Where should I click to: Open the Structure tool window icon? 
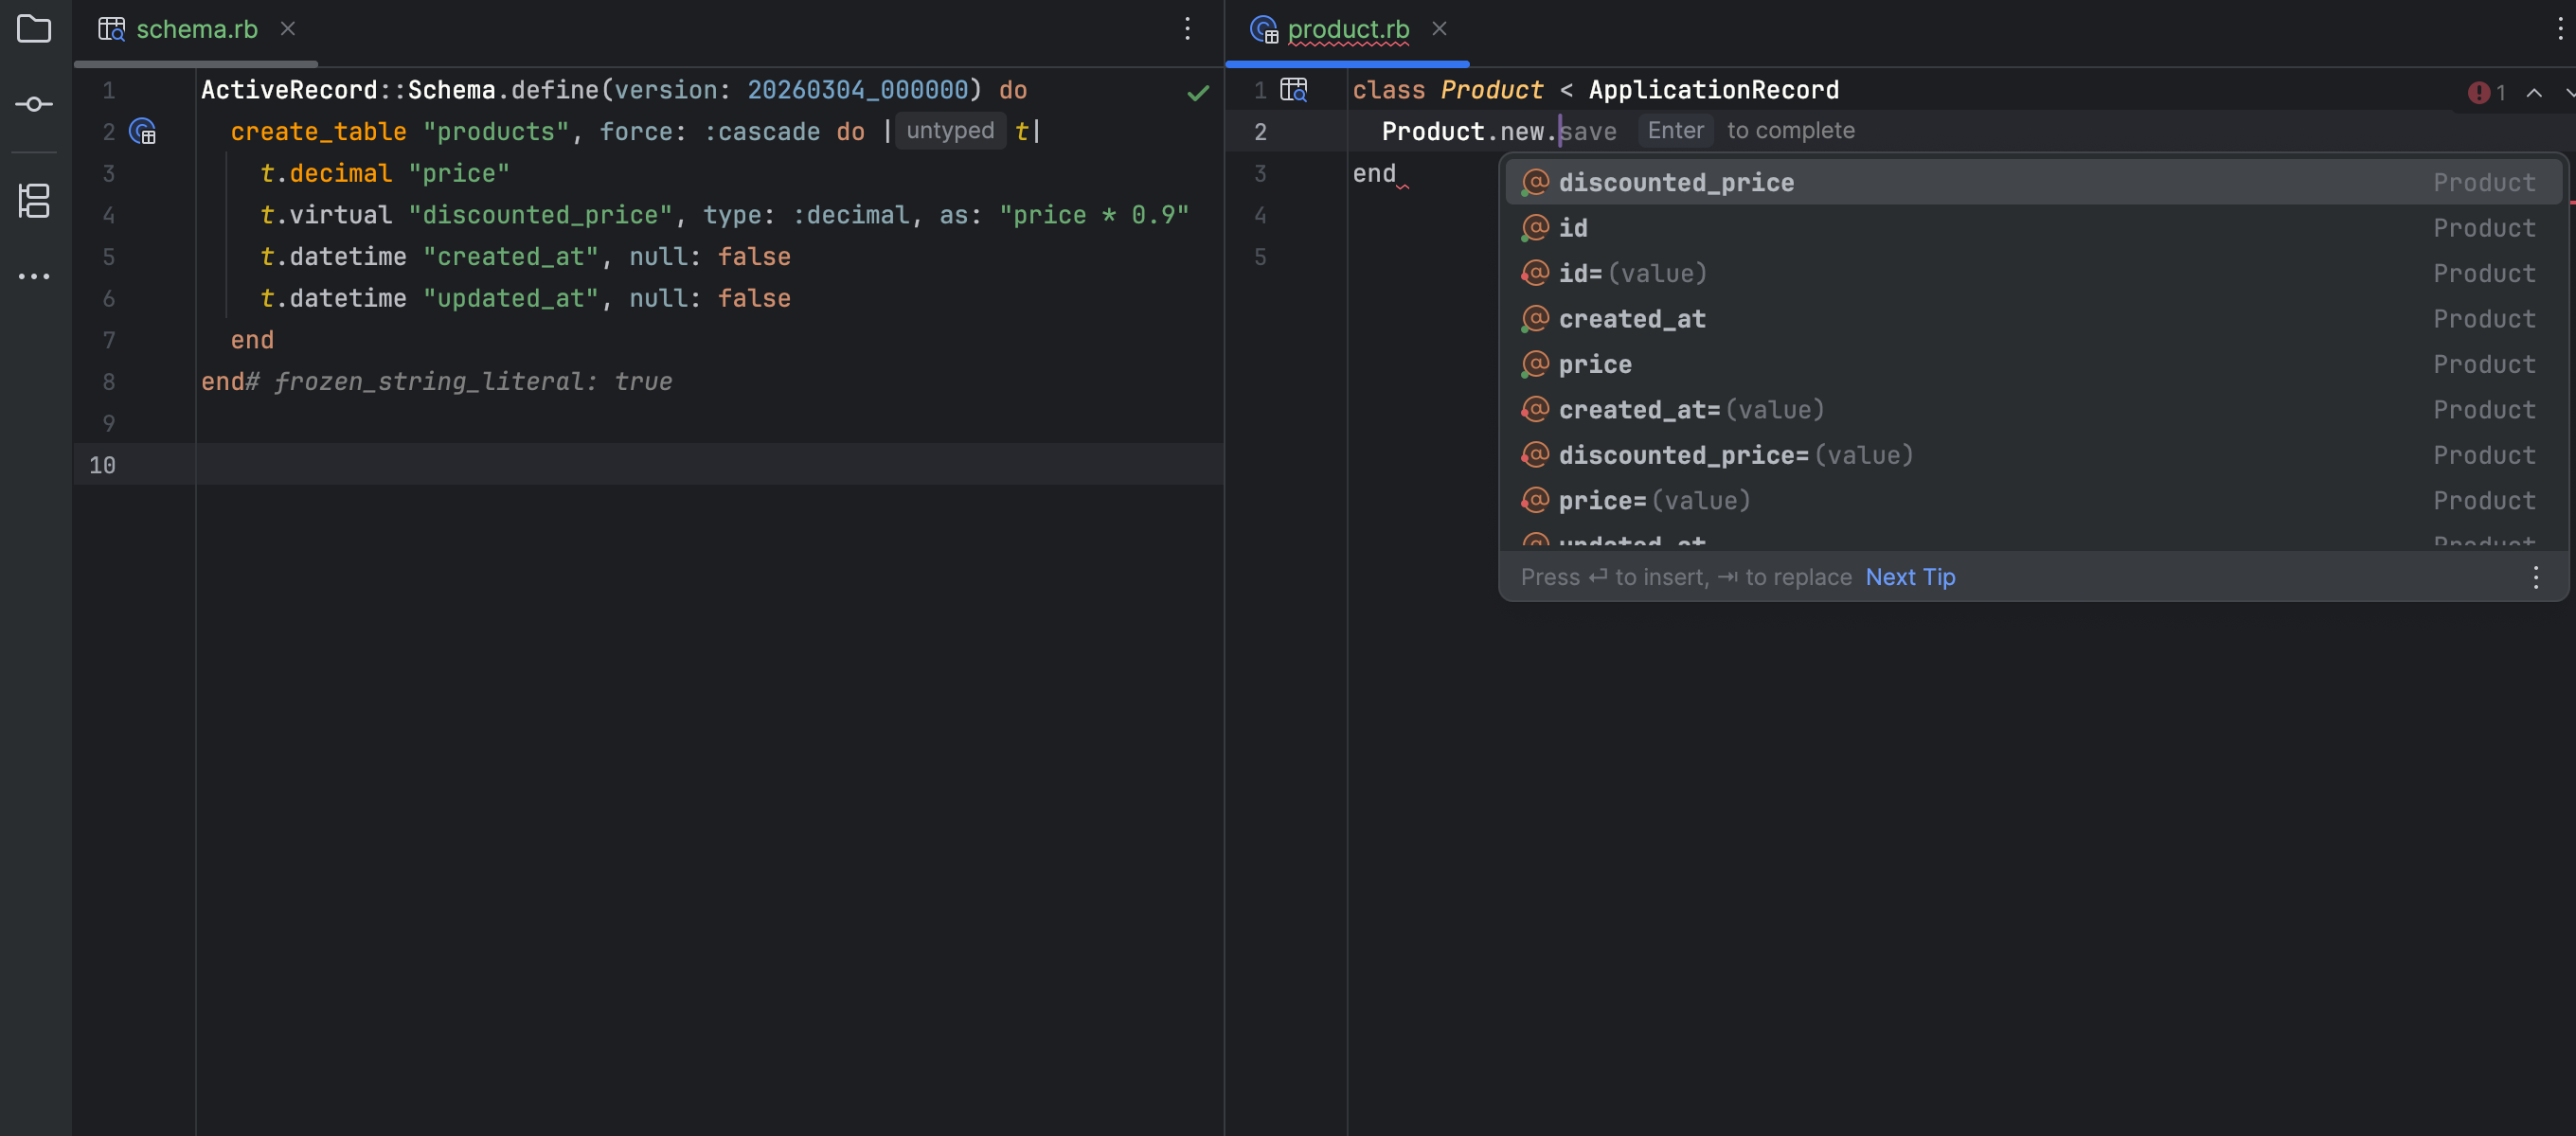click(x=34, y=201)
